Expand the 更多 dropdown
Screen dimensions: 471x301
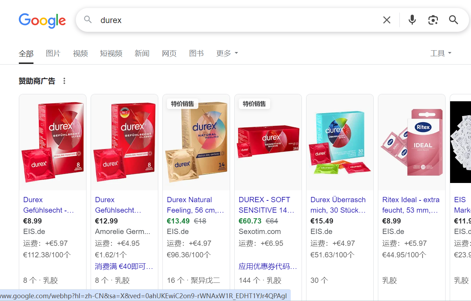[x=227, y=53]
